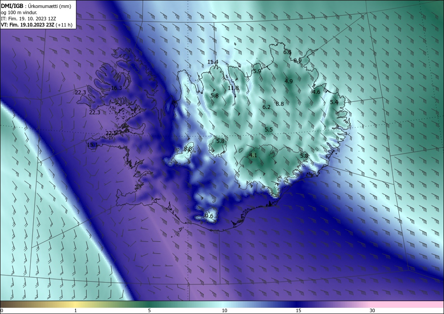Viewport: 444px width, 314px height.
Task: Click the 5.9 value on the map
Action: [x=257, y=71]
